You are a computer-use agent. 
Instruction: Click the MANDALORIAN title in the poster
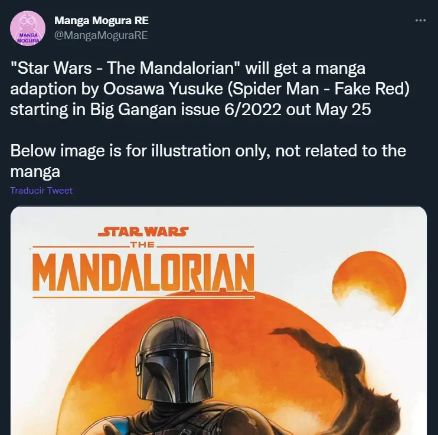143,273
